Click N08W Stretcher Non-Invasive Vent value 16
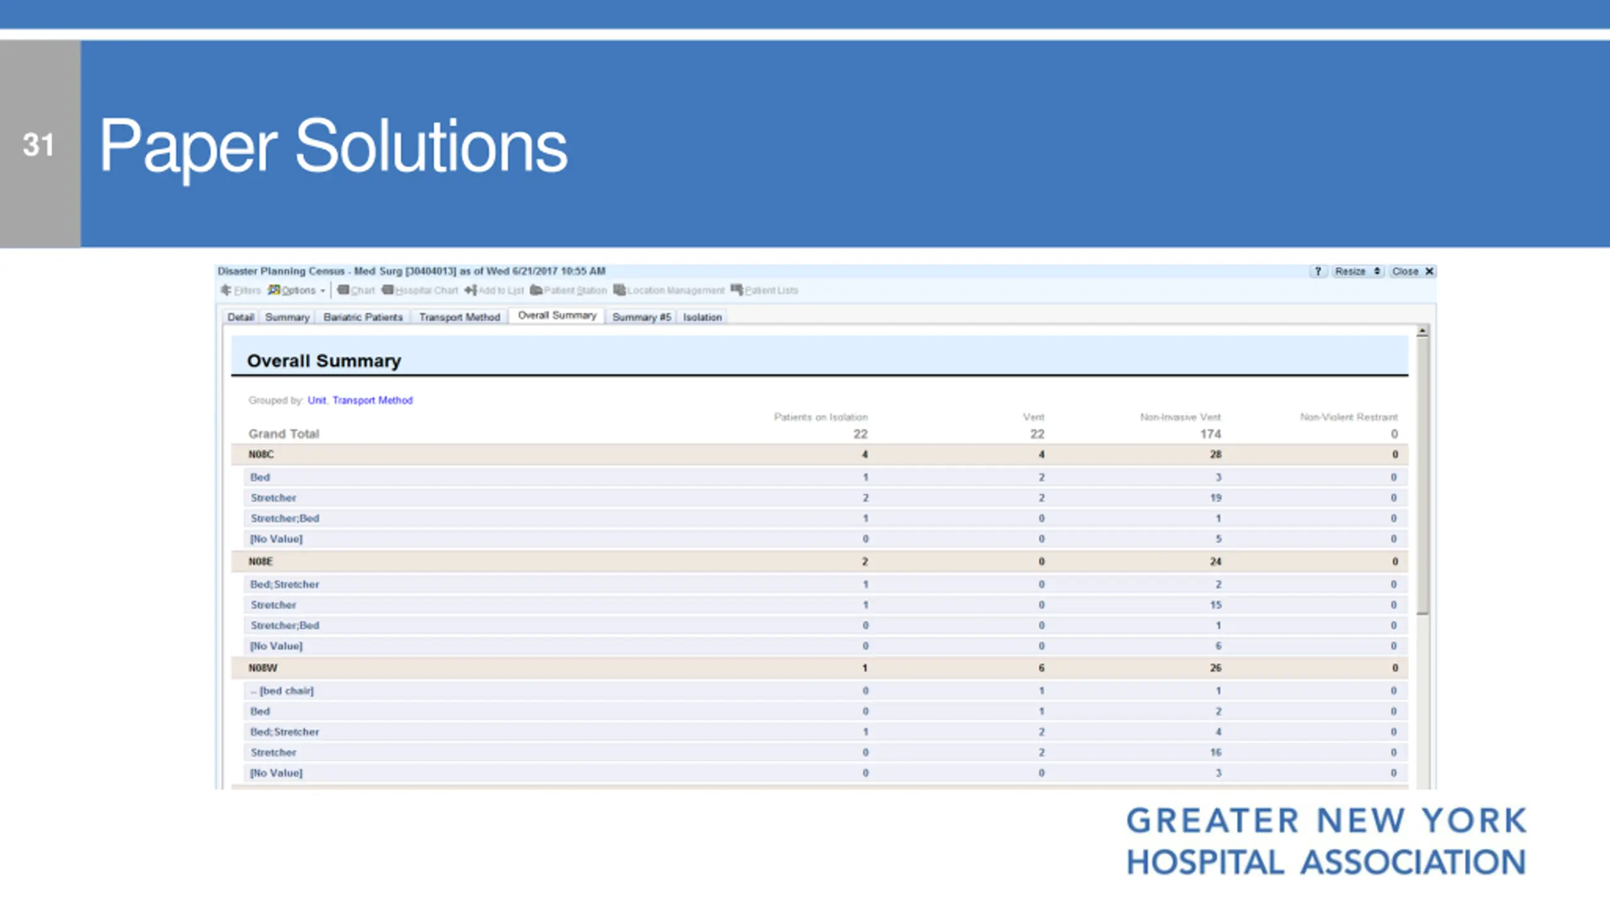The height and width of the screenshot is (906, 1610). (1216, 752)
